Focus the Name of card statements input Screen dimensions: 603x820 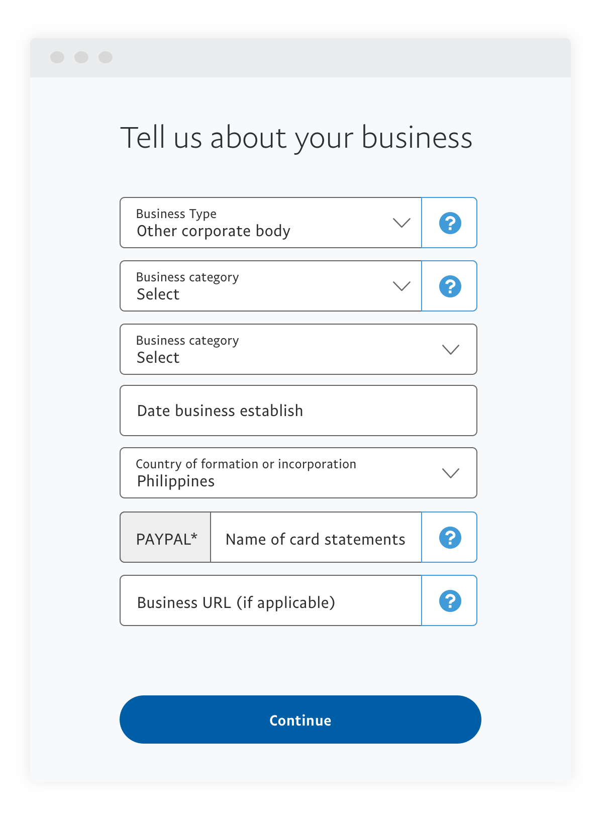tap(315, 539)
